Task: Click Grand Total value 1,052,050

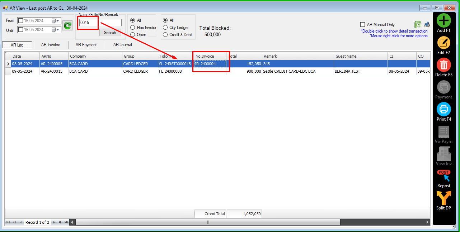Action: point(244,214)
